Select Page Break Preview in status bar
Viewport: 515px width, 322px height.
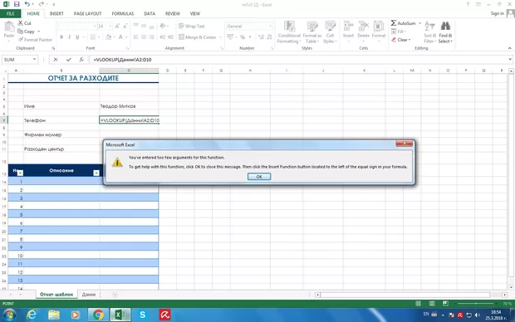445,303
